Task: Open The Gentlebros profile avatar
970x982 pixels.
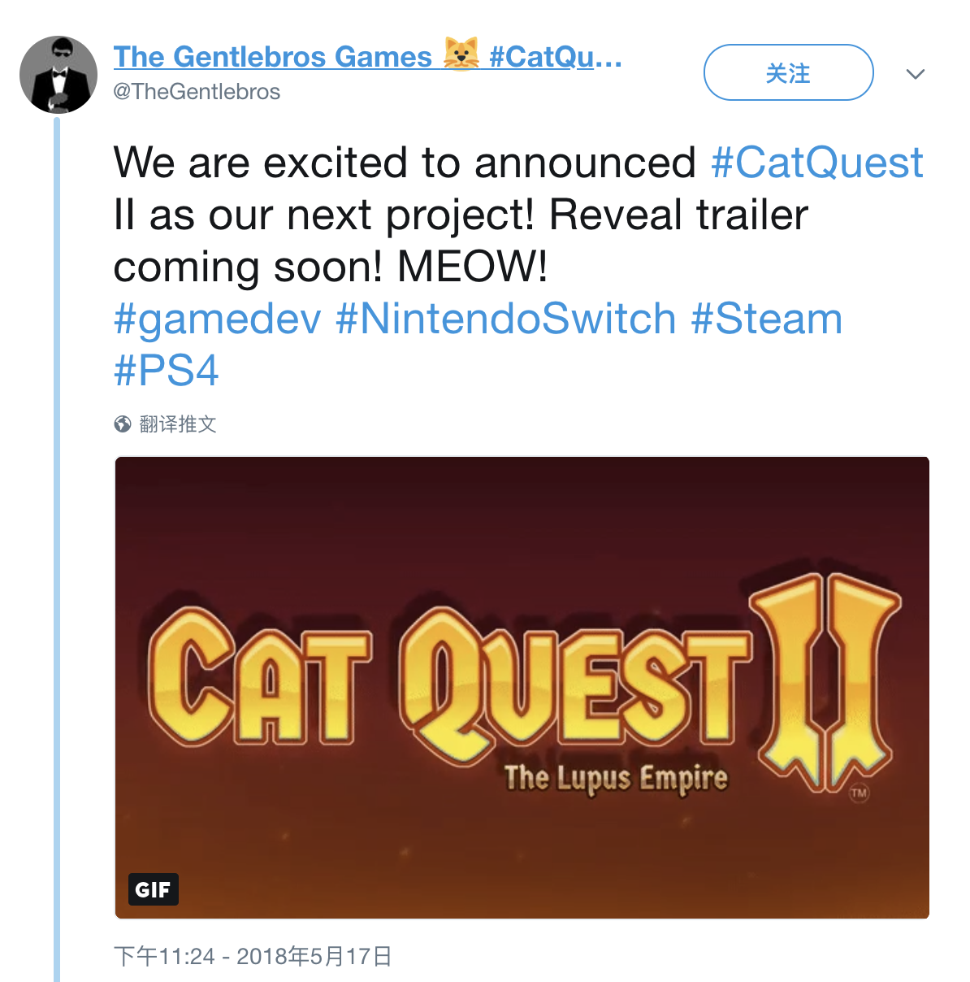Action: [x=58, y=74]
